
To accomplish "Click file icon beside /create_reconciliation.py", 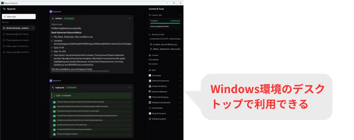I will pos(151,44).
